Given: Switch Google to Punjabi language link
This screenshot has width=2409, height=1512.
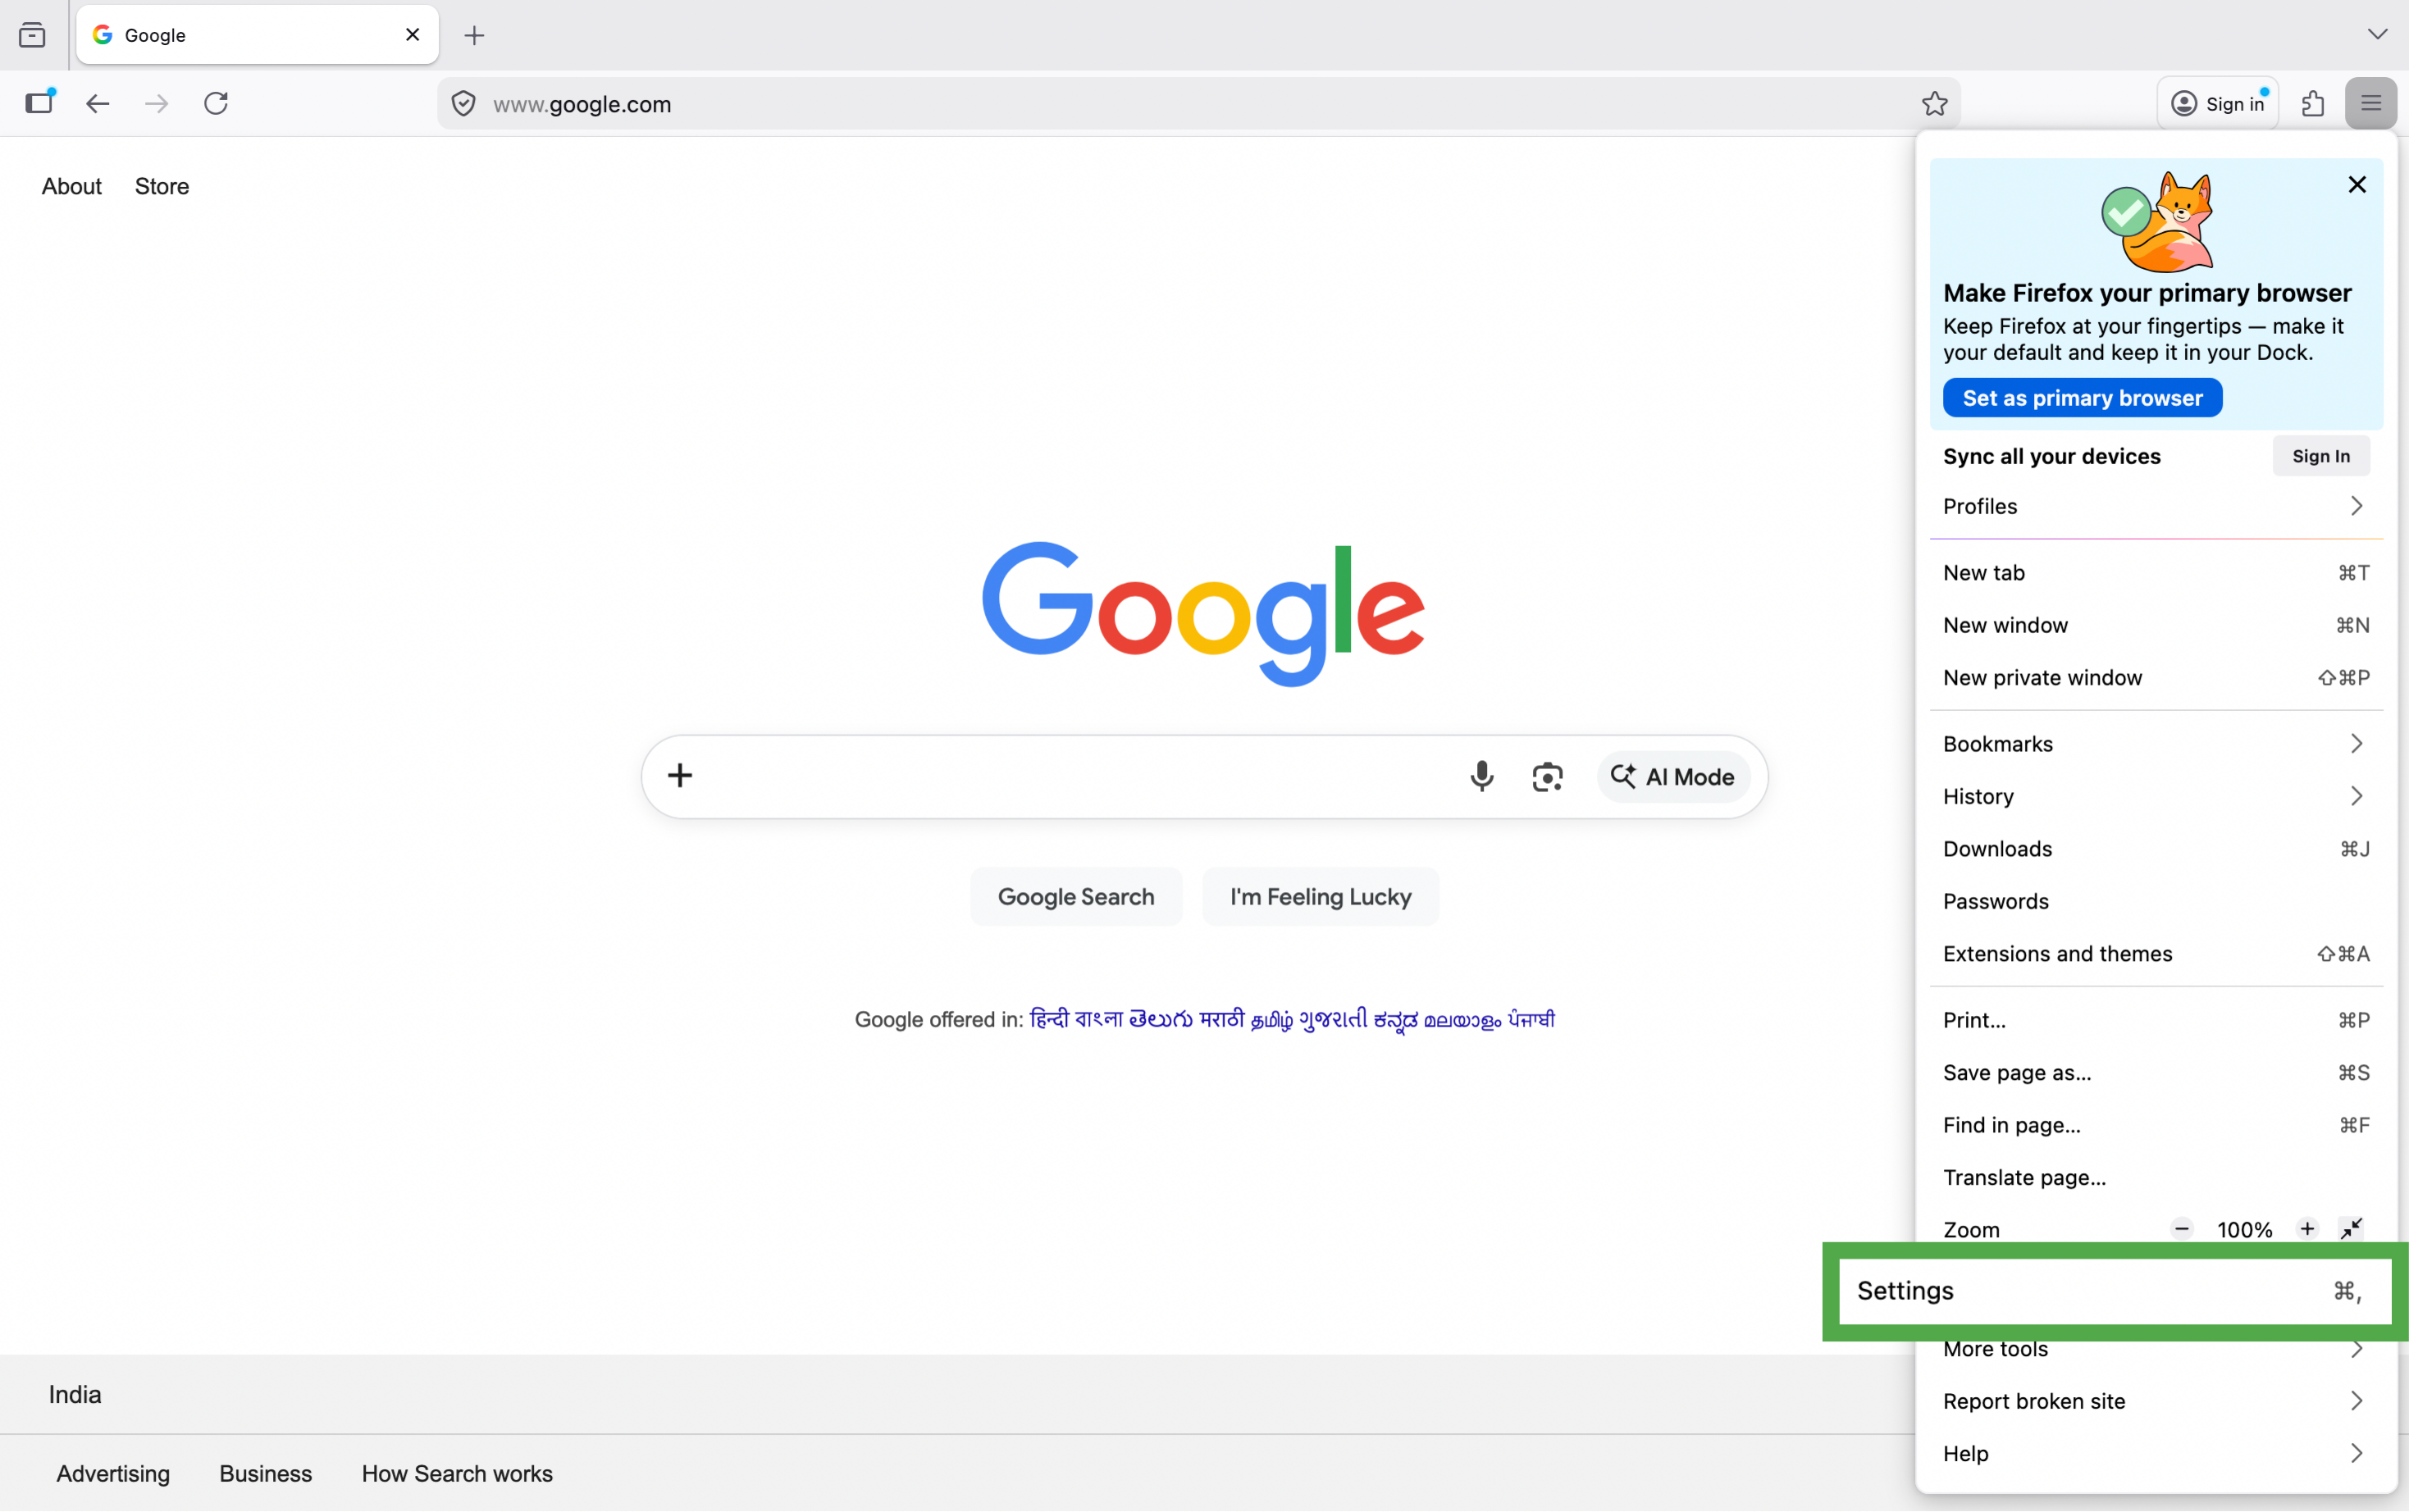Looking at the screenshot, I should [x=1532, y=1019].
